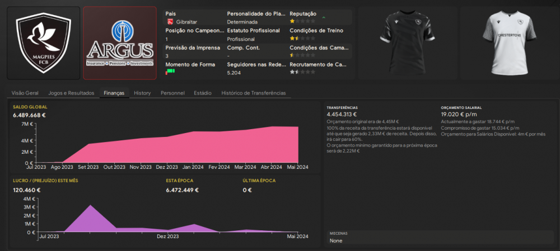Image resolution: width=560 pixels, height=251 pixels.
Task: Click the ESTA ÉPOCA heading
Action: (180, 181)
